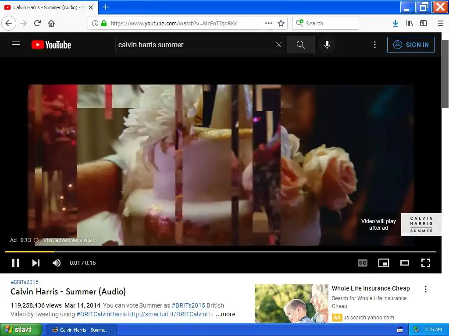Image resolution: width=449 pixels, height=336 pixels.
Task: Toggle the Firefox sidebar view
Action: [424, 23]
